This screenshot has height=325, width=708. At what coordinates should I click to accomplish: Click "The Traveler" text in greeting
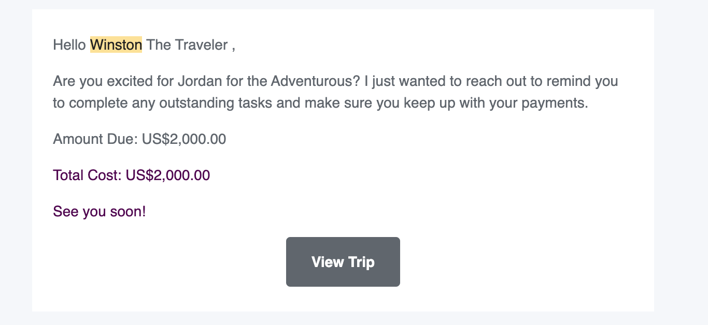(187, 45)
